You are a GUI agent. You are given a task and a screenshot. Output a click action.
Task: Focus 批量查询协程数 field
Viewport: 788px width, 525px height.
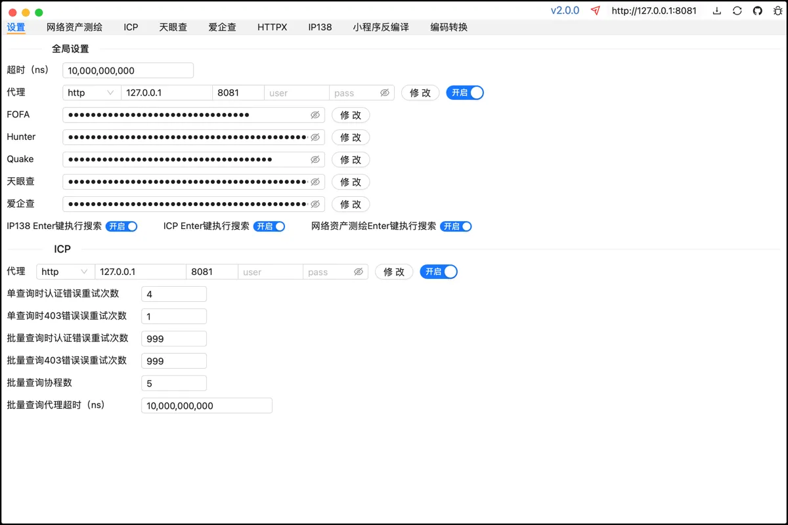[174, 383]
